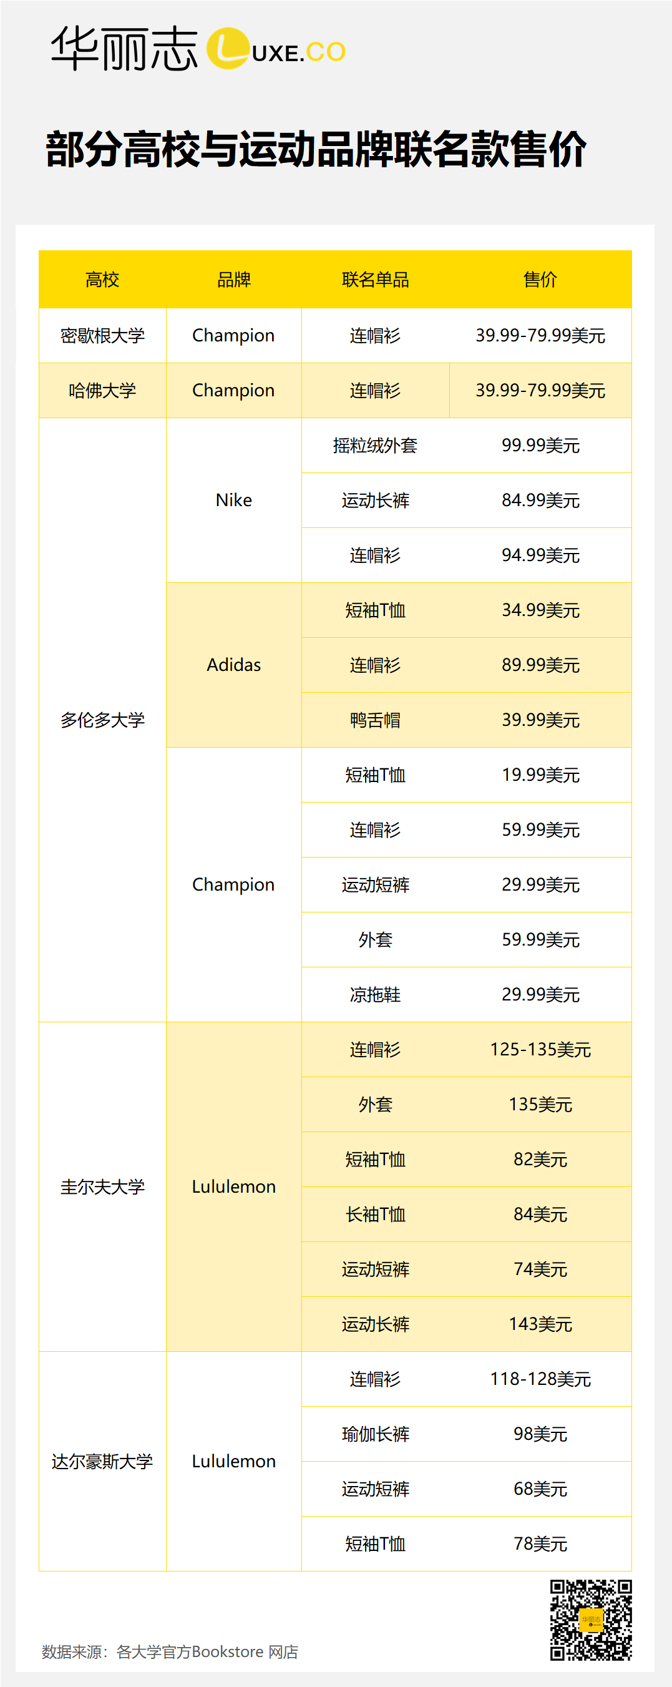Select the 密歇根大学 cell
The width and height of the screenshot is (672, 1687).
[x=102, y=335]
